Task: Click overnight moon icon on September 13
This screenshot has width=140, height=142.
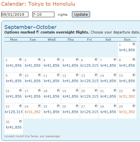Action: (96, 75)
